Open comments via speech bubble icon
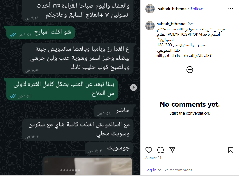240x176 pixels. [x=160, y=150]
